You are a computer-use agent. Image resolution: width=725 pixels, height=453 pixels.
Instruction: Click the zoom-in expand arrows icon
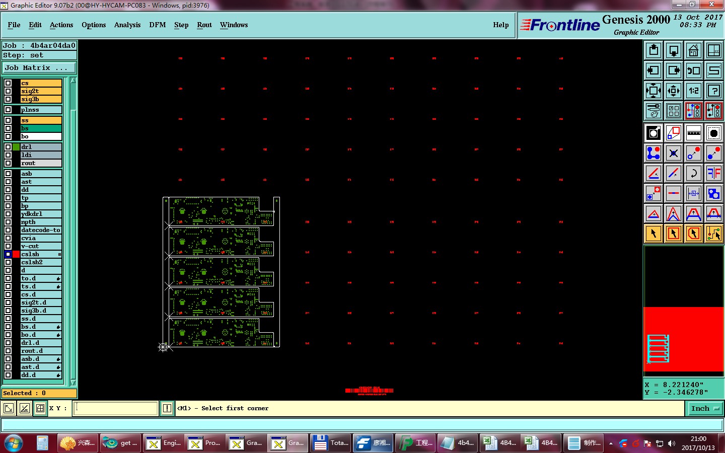(x=654, y=91)
